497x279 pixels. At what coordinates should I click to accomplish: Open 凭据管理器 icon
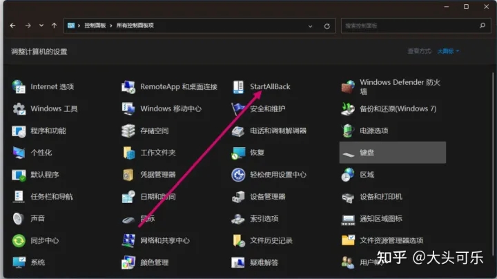[128, 175]
